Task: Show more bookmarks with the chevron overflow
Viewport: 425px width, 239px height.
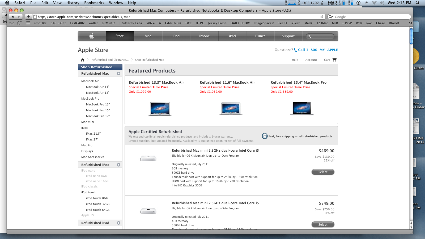Action: (410, 23)
